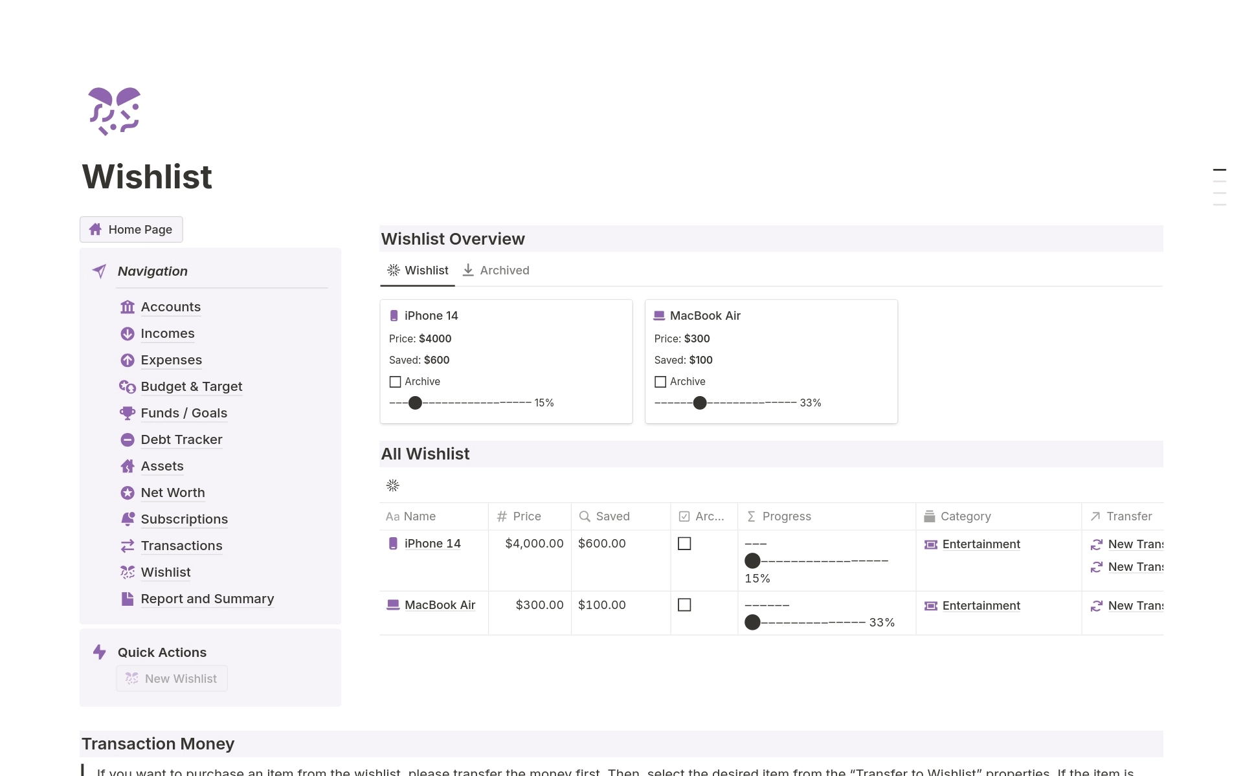Click the Home Page house icon
Viewport: 1243px width, 776px height.
tap(95, 229)
